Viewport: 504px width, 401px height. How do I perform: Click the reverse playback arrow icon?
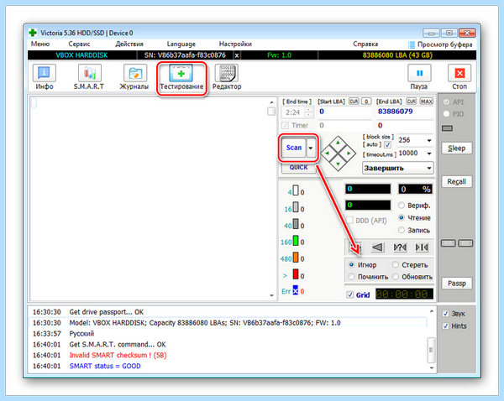(x=377, y=247)
